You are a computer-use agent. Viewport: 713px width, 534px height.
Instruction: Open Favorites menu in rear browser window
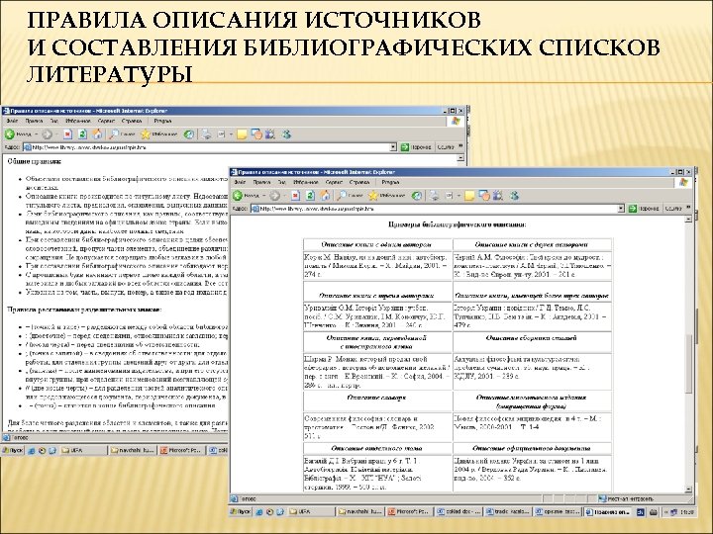pyautogui.click(x=78, y=121)
